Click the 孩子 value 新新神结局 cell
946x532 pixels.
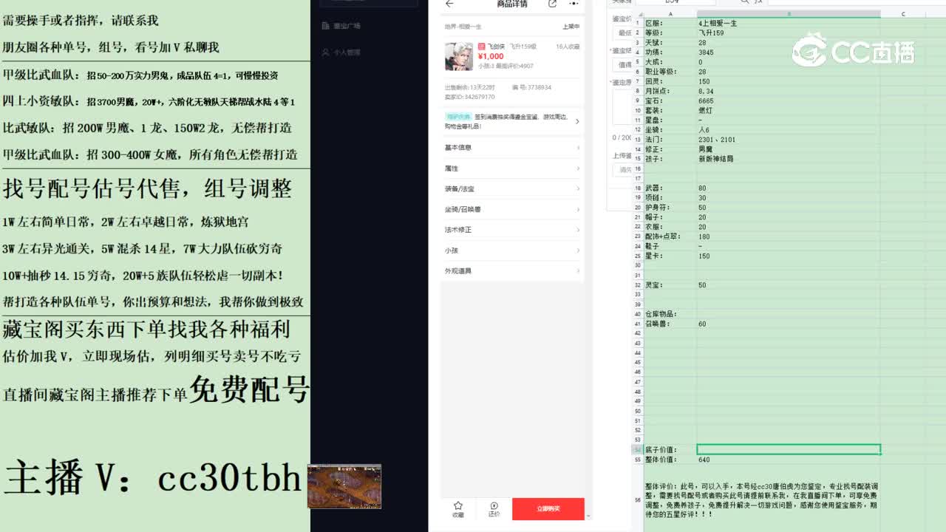click(x=789, y=159)
